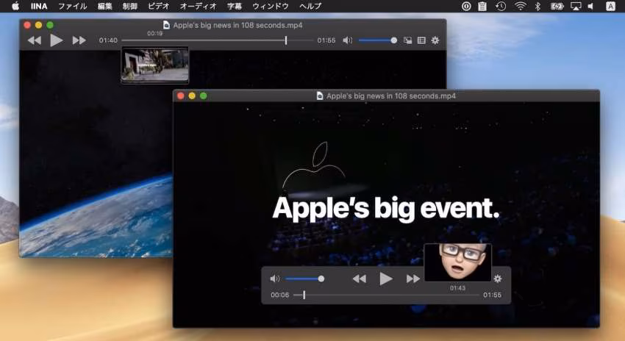
Task: Open the clipboard menu bar icon
Action: 482,6
